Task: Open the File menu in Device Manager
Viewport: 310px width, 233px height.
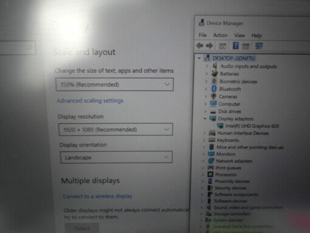Action: (x=202, y=35)
